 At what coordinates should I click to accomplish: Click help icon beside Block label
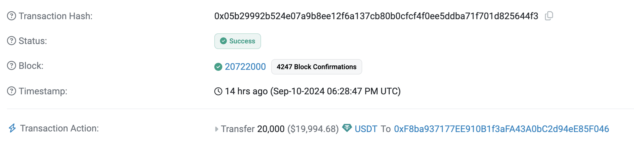[11, 66]
